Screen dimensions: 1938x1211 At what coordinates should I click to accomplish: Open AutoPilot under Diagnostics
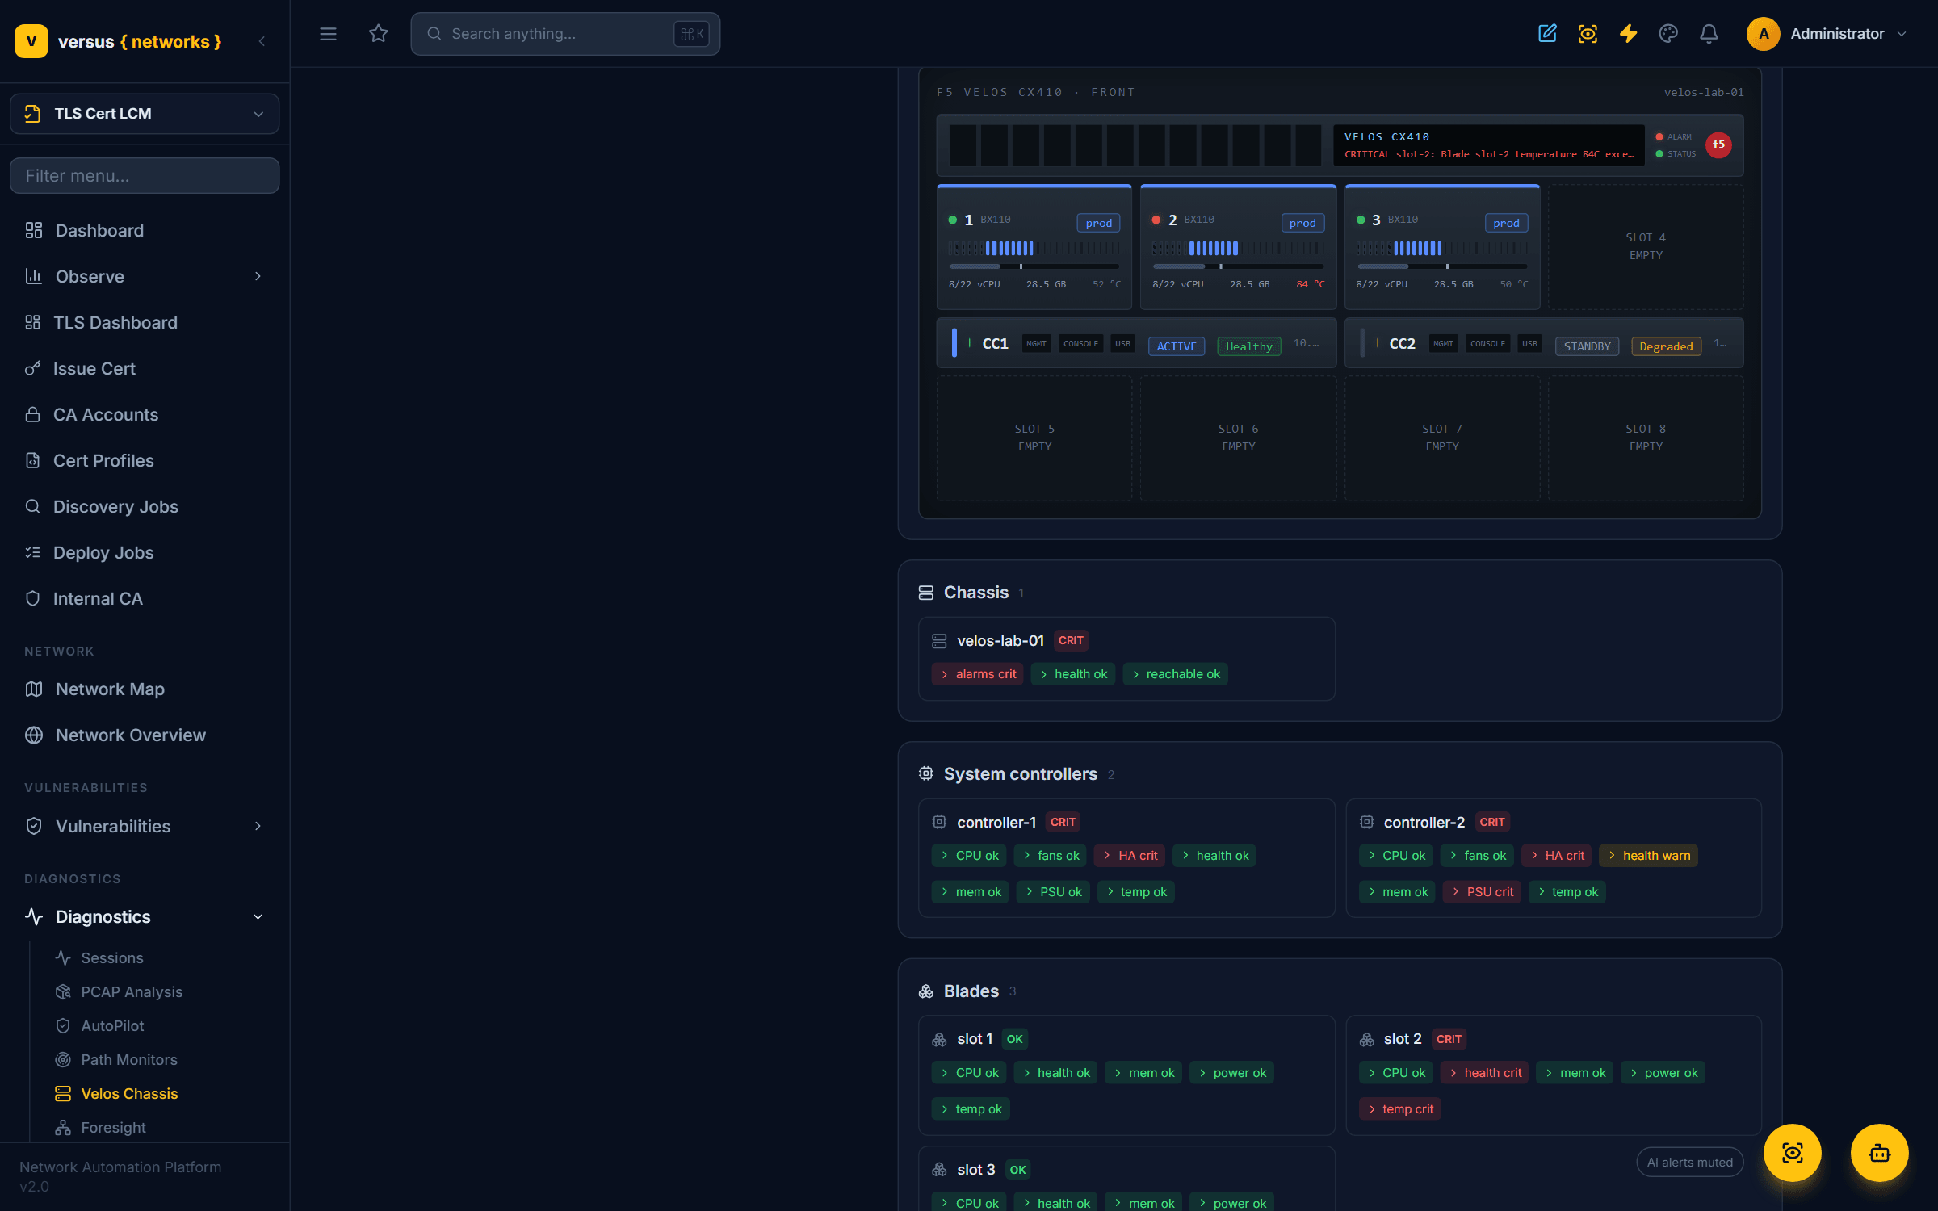[x=112, y=1026]
